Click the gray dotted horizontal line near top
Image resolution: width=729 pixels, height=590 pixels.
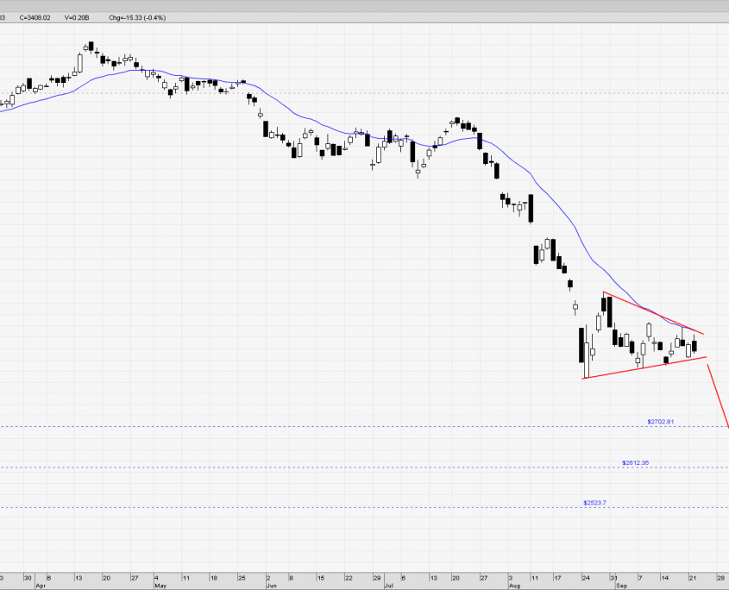click(431, 92)
